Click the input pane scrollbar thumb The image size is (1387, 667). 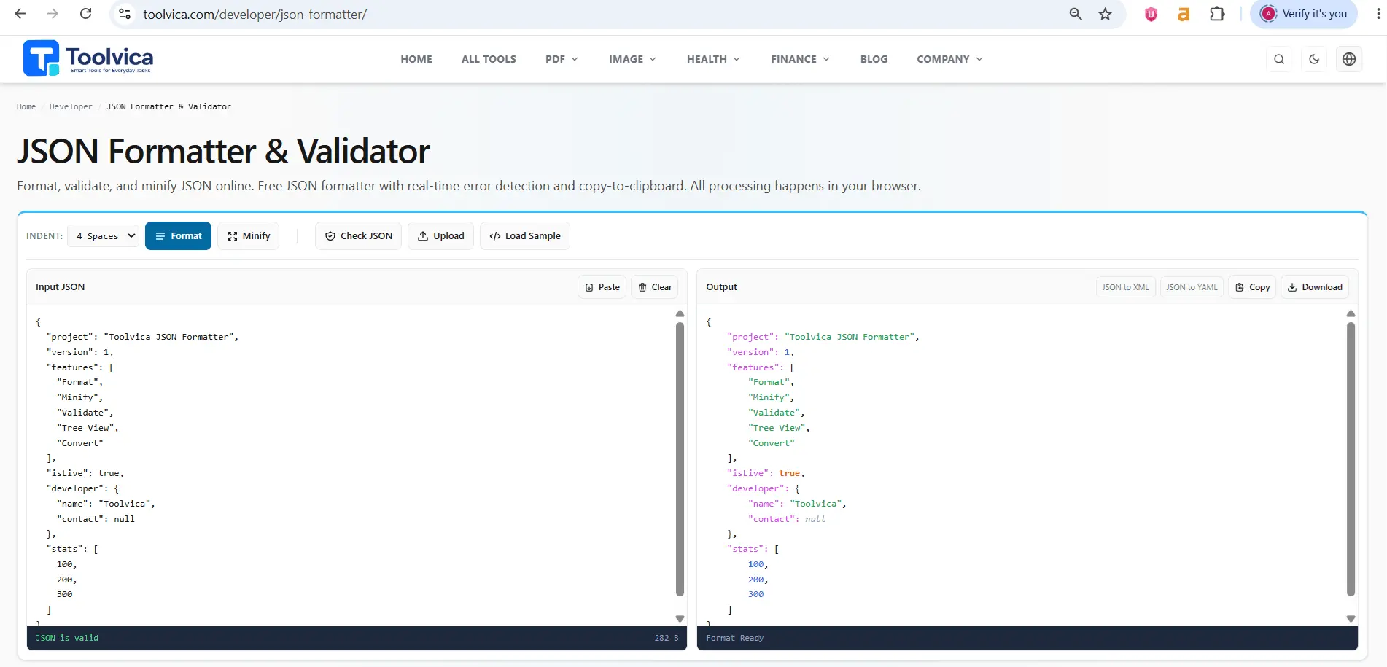[680, 459]
